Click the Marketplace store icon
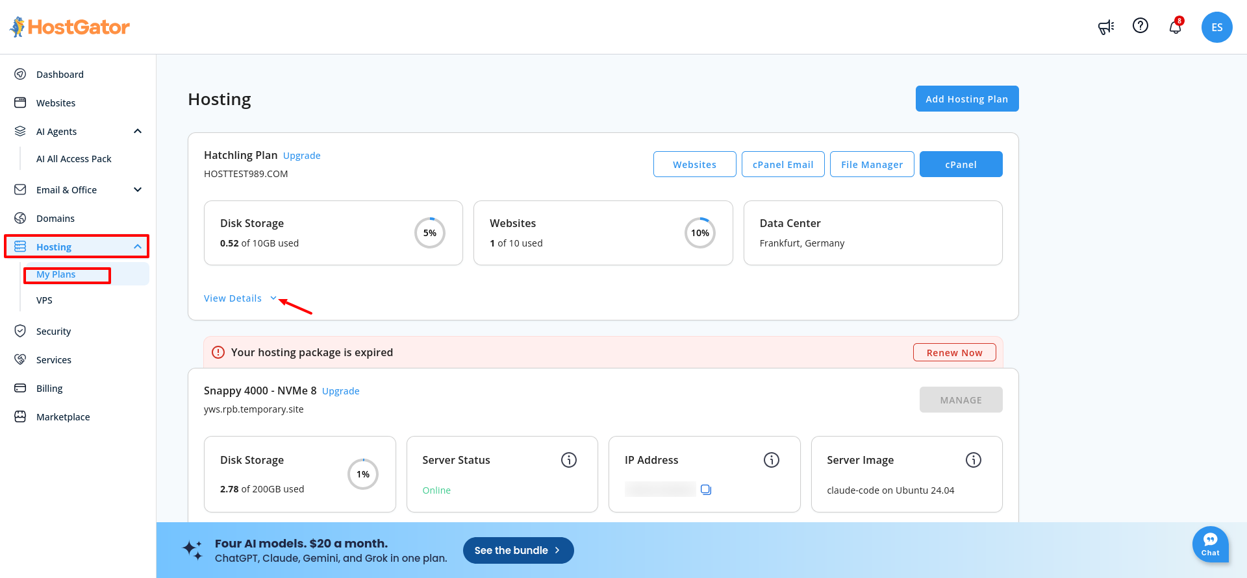Image resolution: width=1247 pixels, height=578 pixels. (20, 416)
